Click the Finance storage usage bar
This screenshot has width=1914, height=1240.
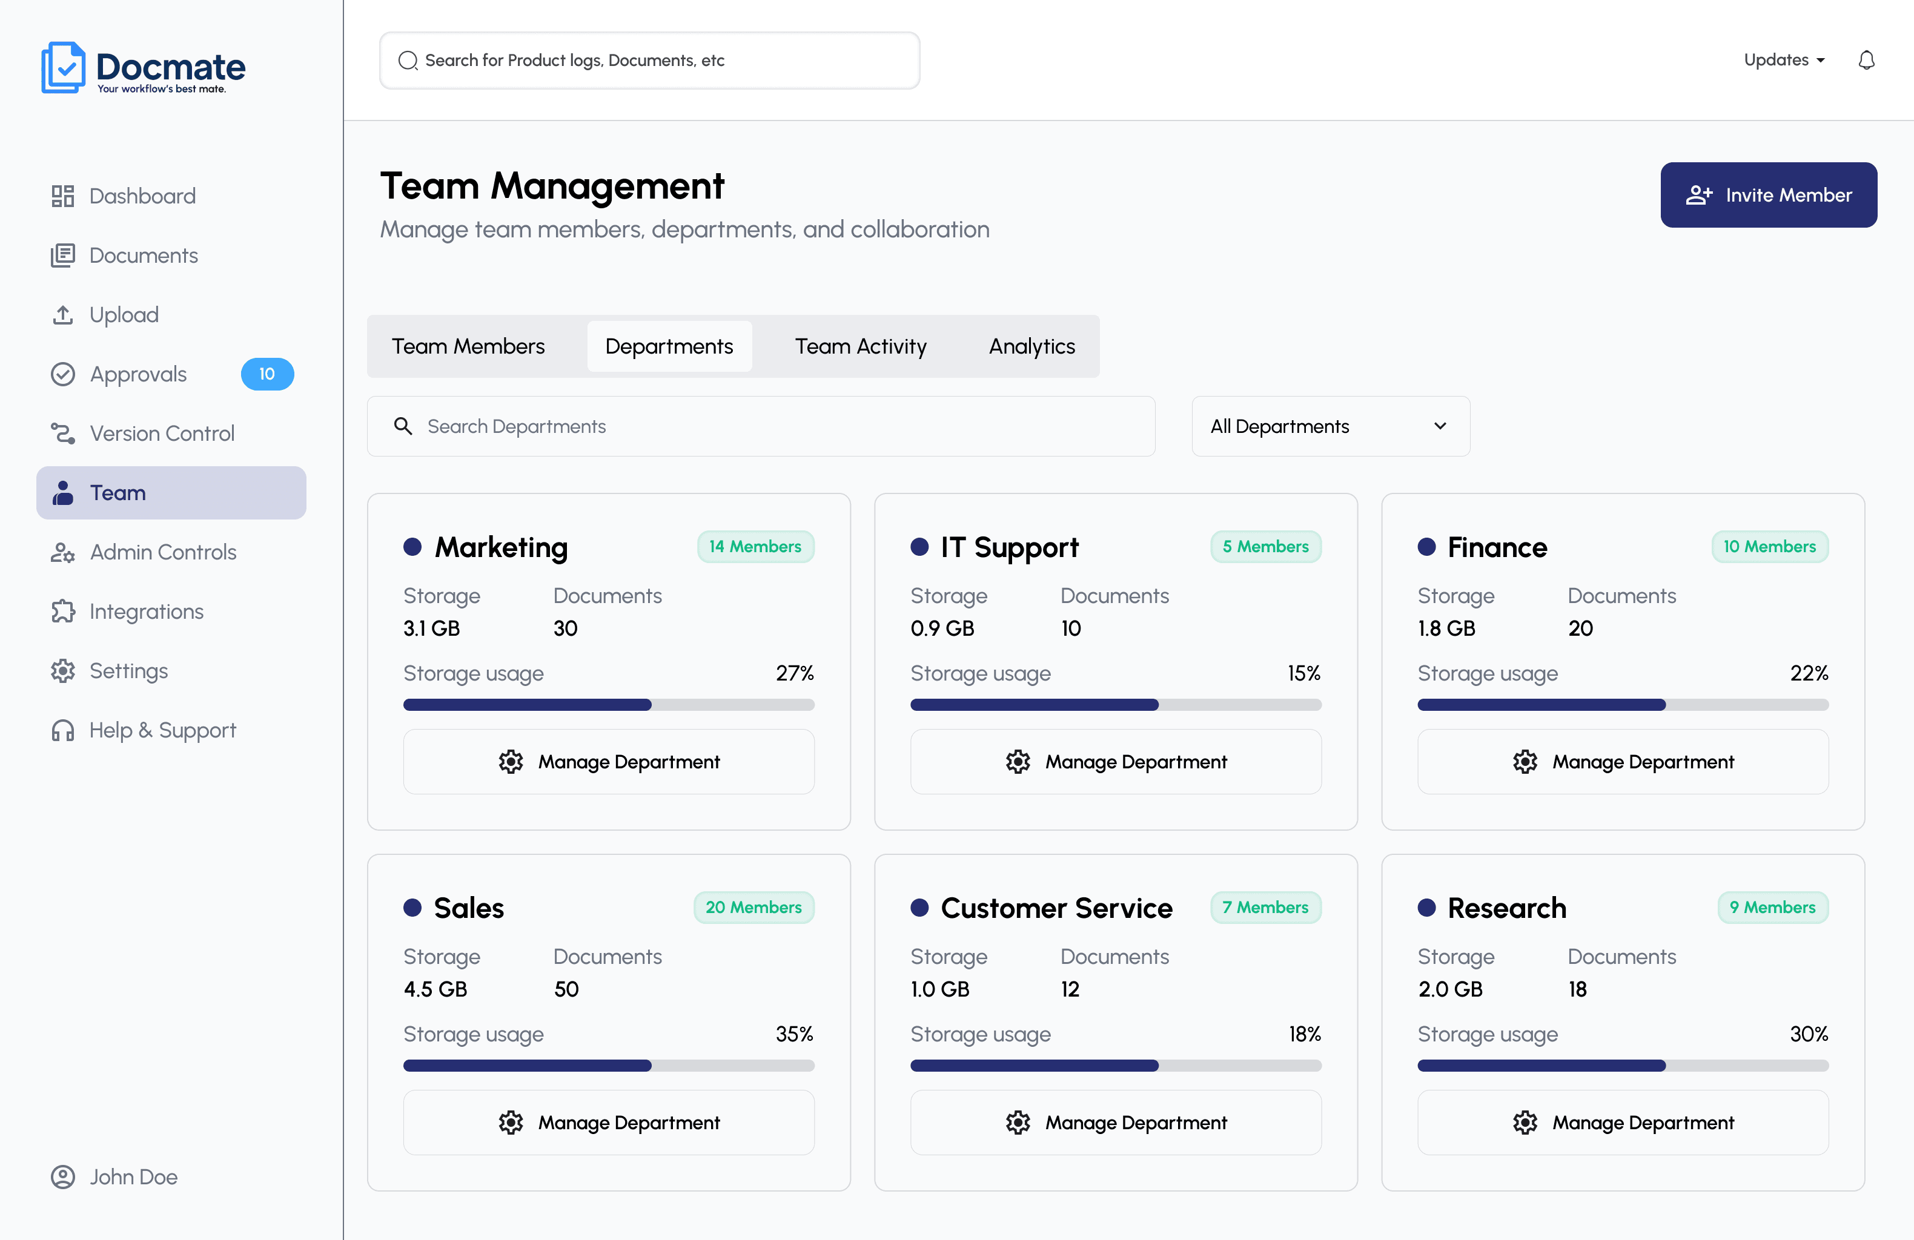(x=1623, y=705)
